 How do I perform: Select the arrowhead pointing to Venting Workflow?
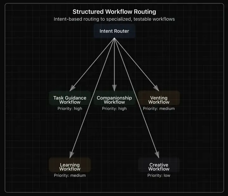click(x=156, y=89)
